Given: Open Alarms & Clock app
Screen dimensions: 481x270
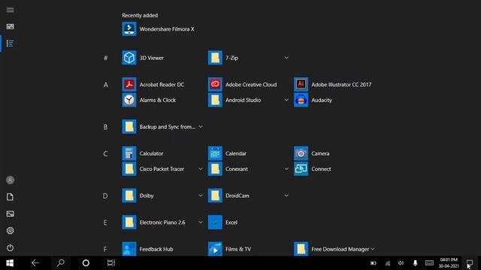Looking at the screenshot, I should pyautogui.click(x=149, y=100).
